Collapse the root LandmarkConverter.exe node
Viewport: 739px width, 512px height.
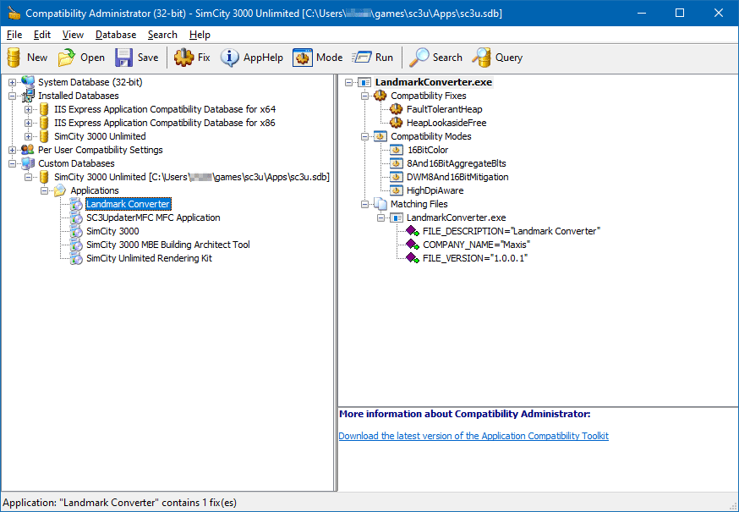point(348,83)
